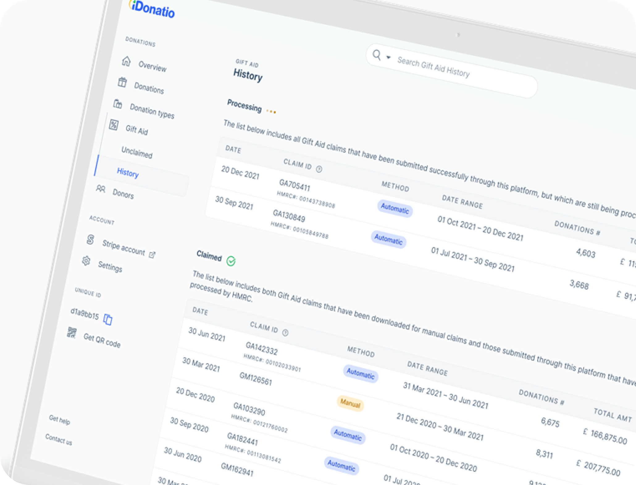Click the QR code icon
The width and height of the screenshot is (636, 485).
72,333
